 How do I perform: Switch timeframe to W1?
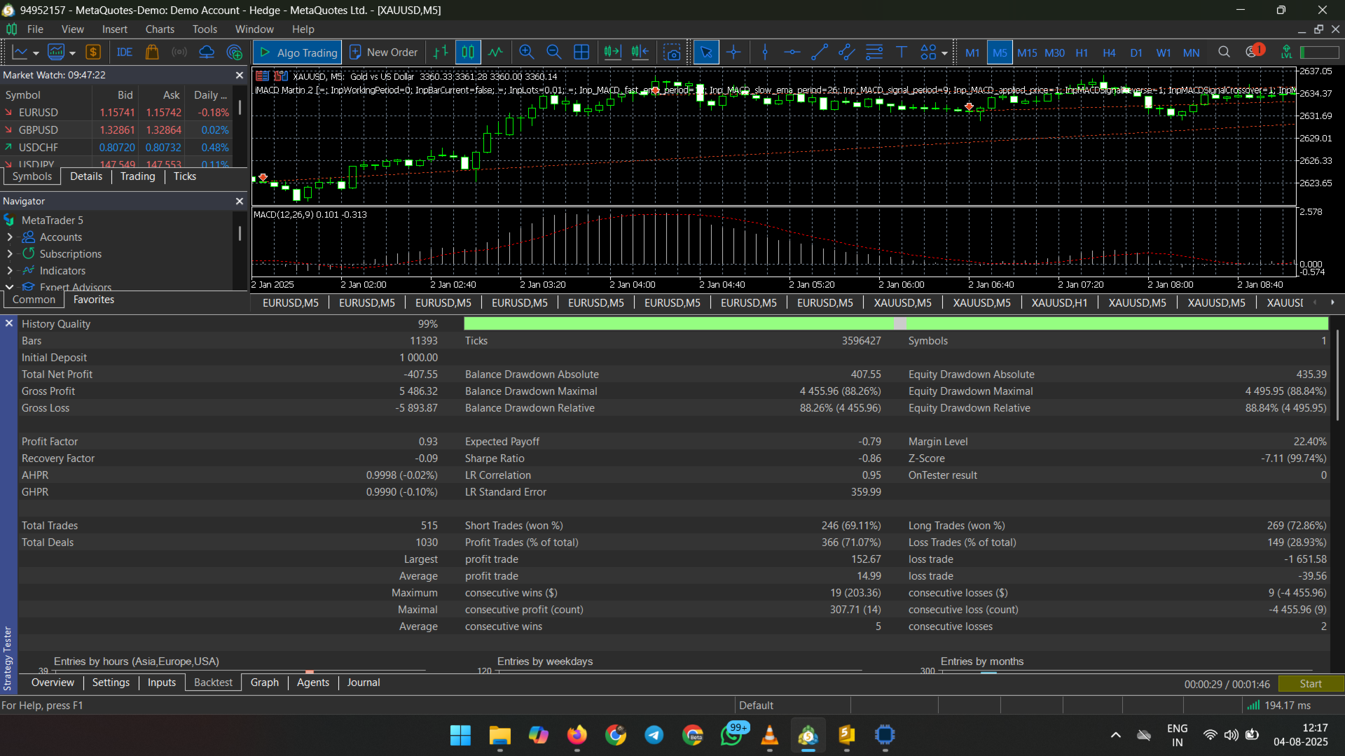[1164, 52]
